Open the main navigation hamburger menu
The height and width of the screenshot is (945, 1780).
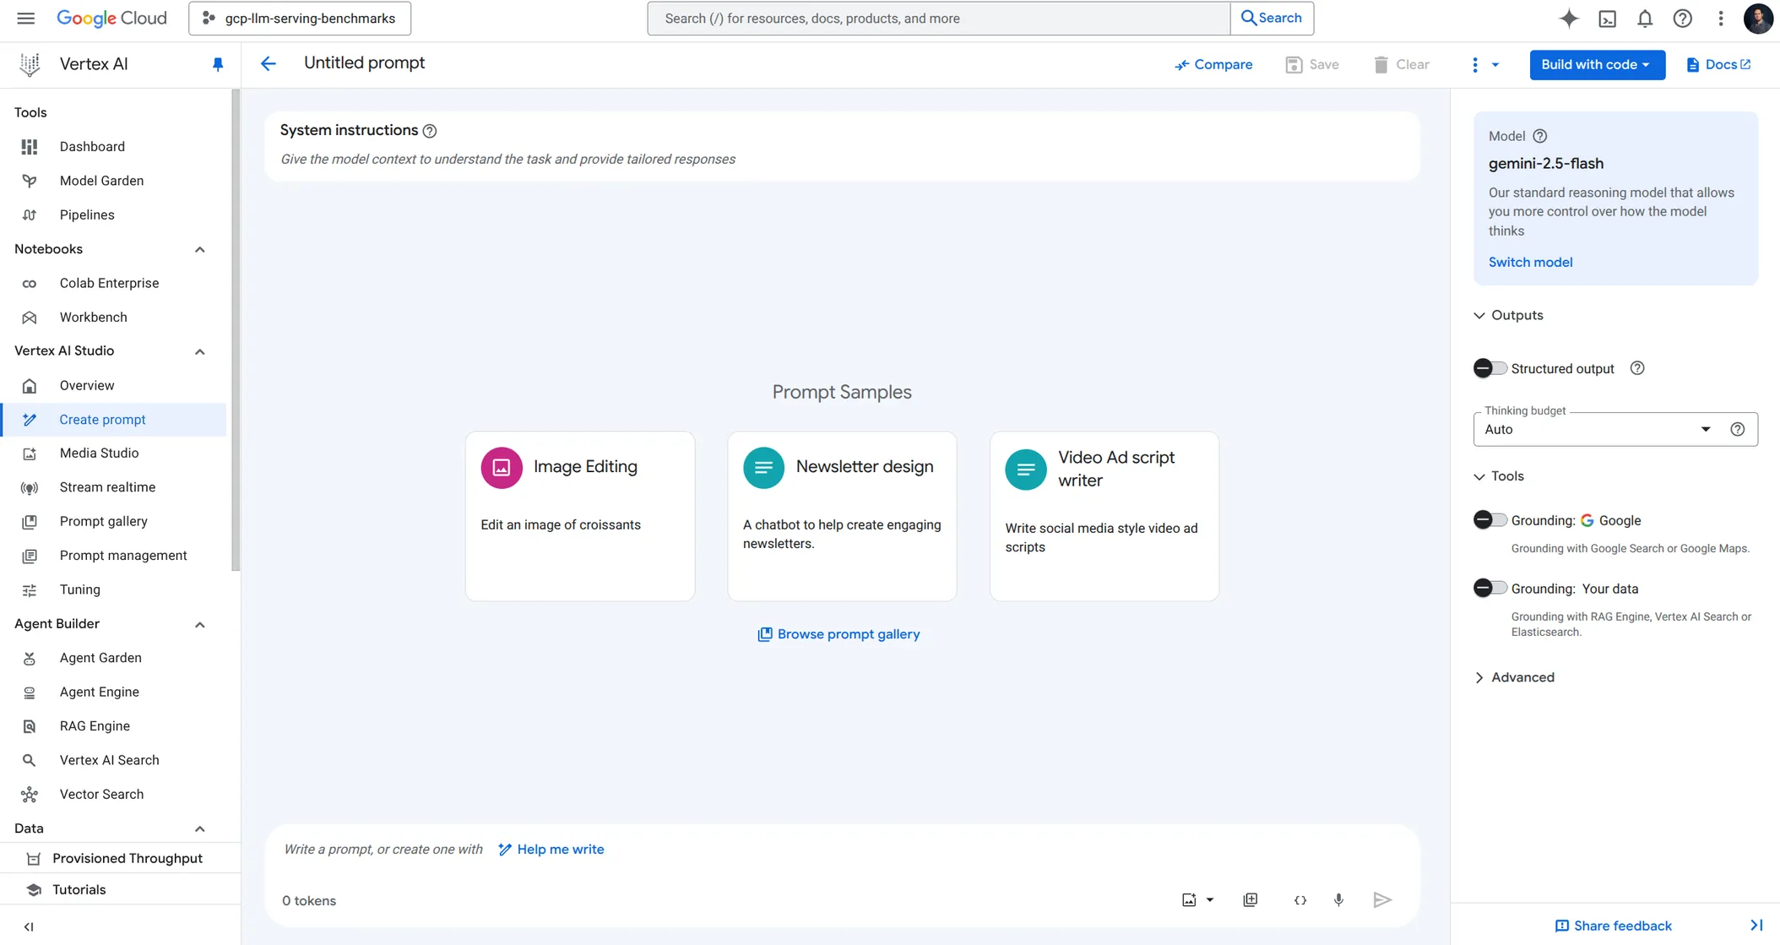pos(26,18)
